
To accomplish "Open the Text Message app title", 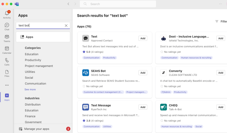I will (101, 106).
